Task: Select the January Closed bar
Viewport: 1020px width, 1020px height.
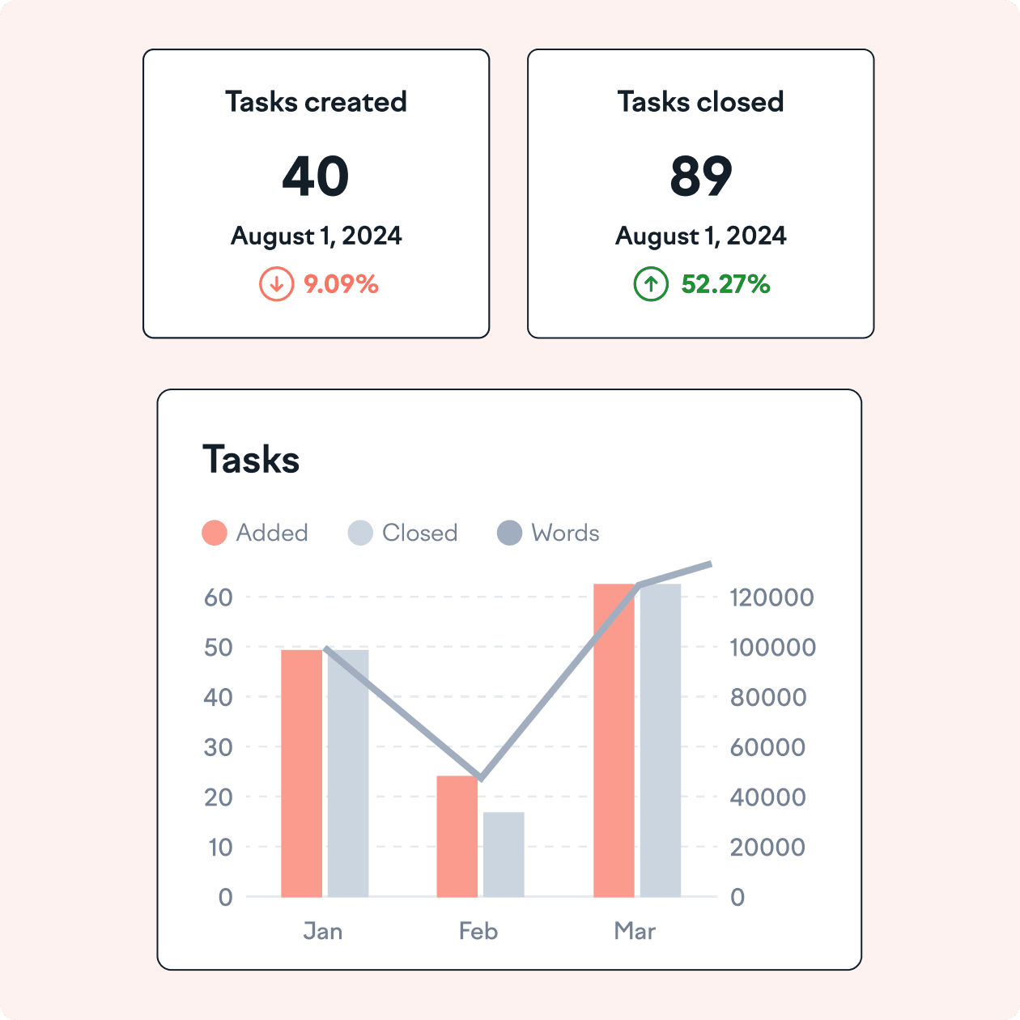Action: (348, 773)
